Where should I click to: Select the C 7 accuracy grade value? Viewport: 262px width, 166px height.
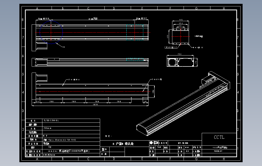click(x=45, y=136)
